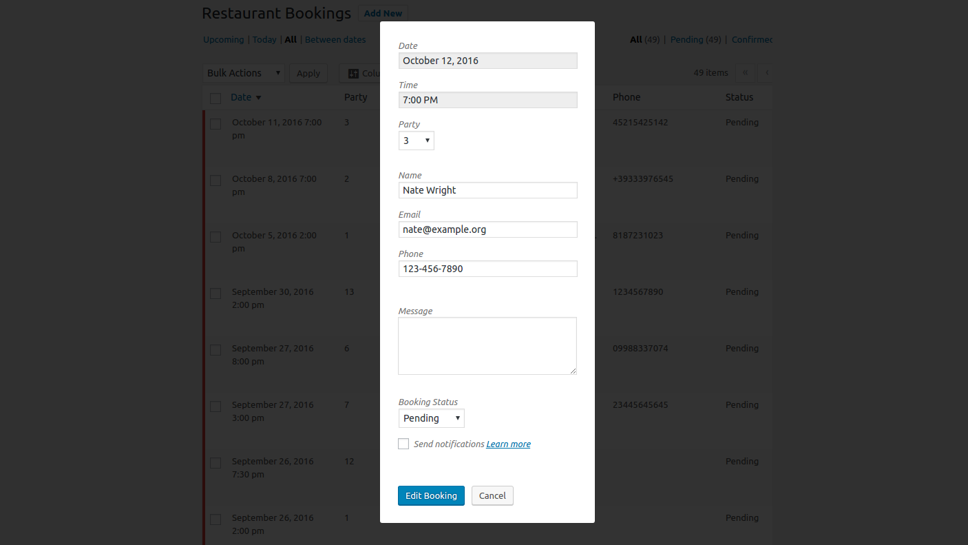
Task: Open the Learn more notifications link
Action: point(508,444)
